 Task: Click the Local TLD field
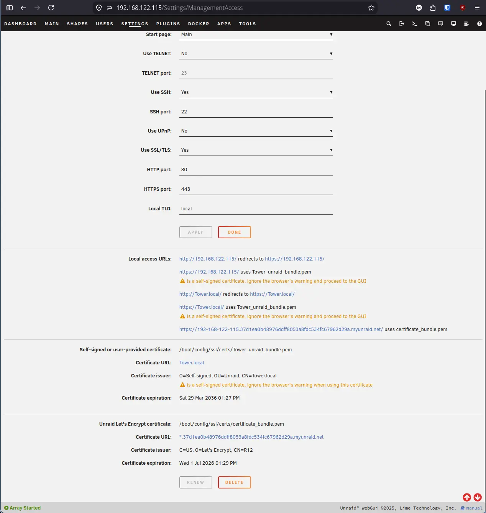[x=256, y=209]
